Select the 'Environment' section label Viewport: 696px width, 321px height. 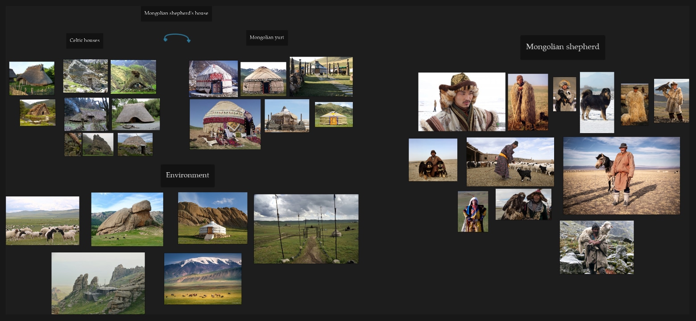(187, 175)
